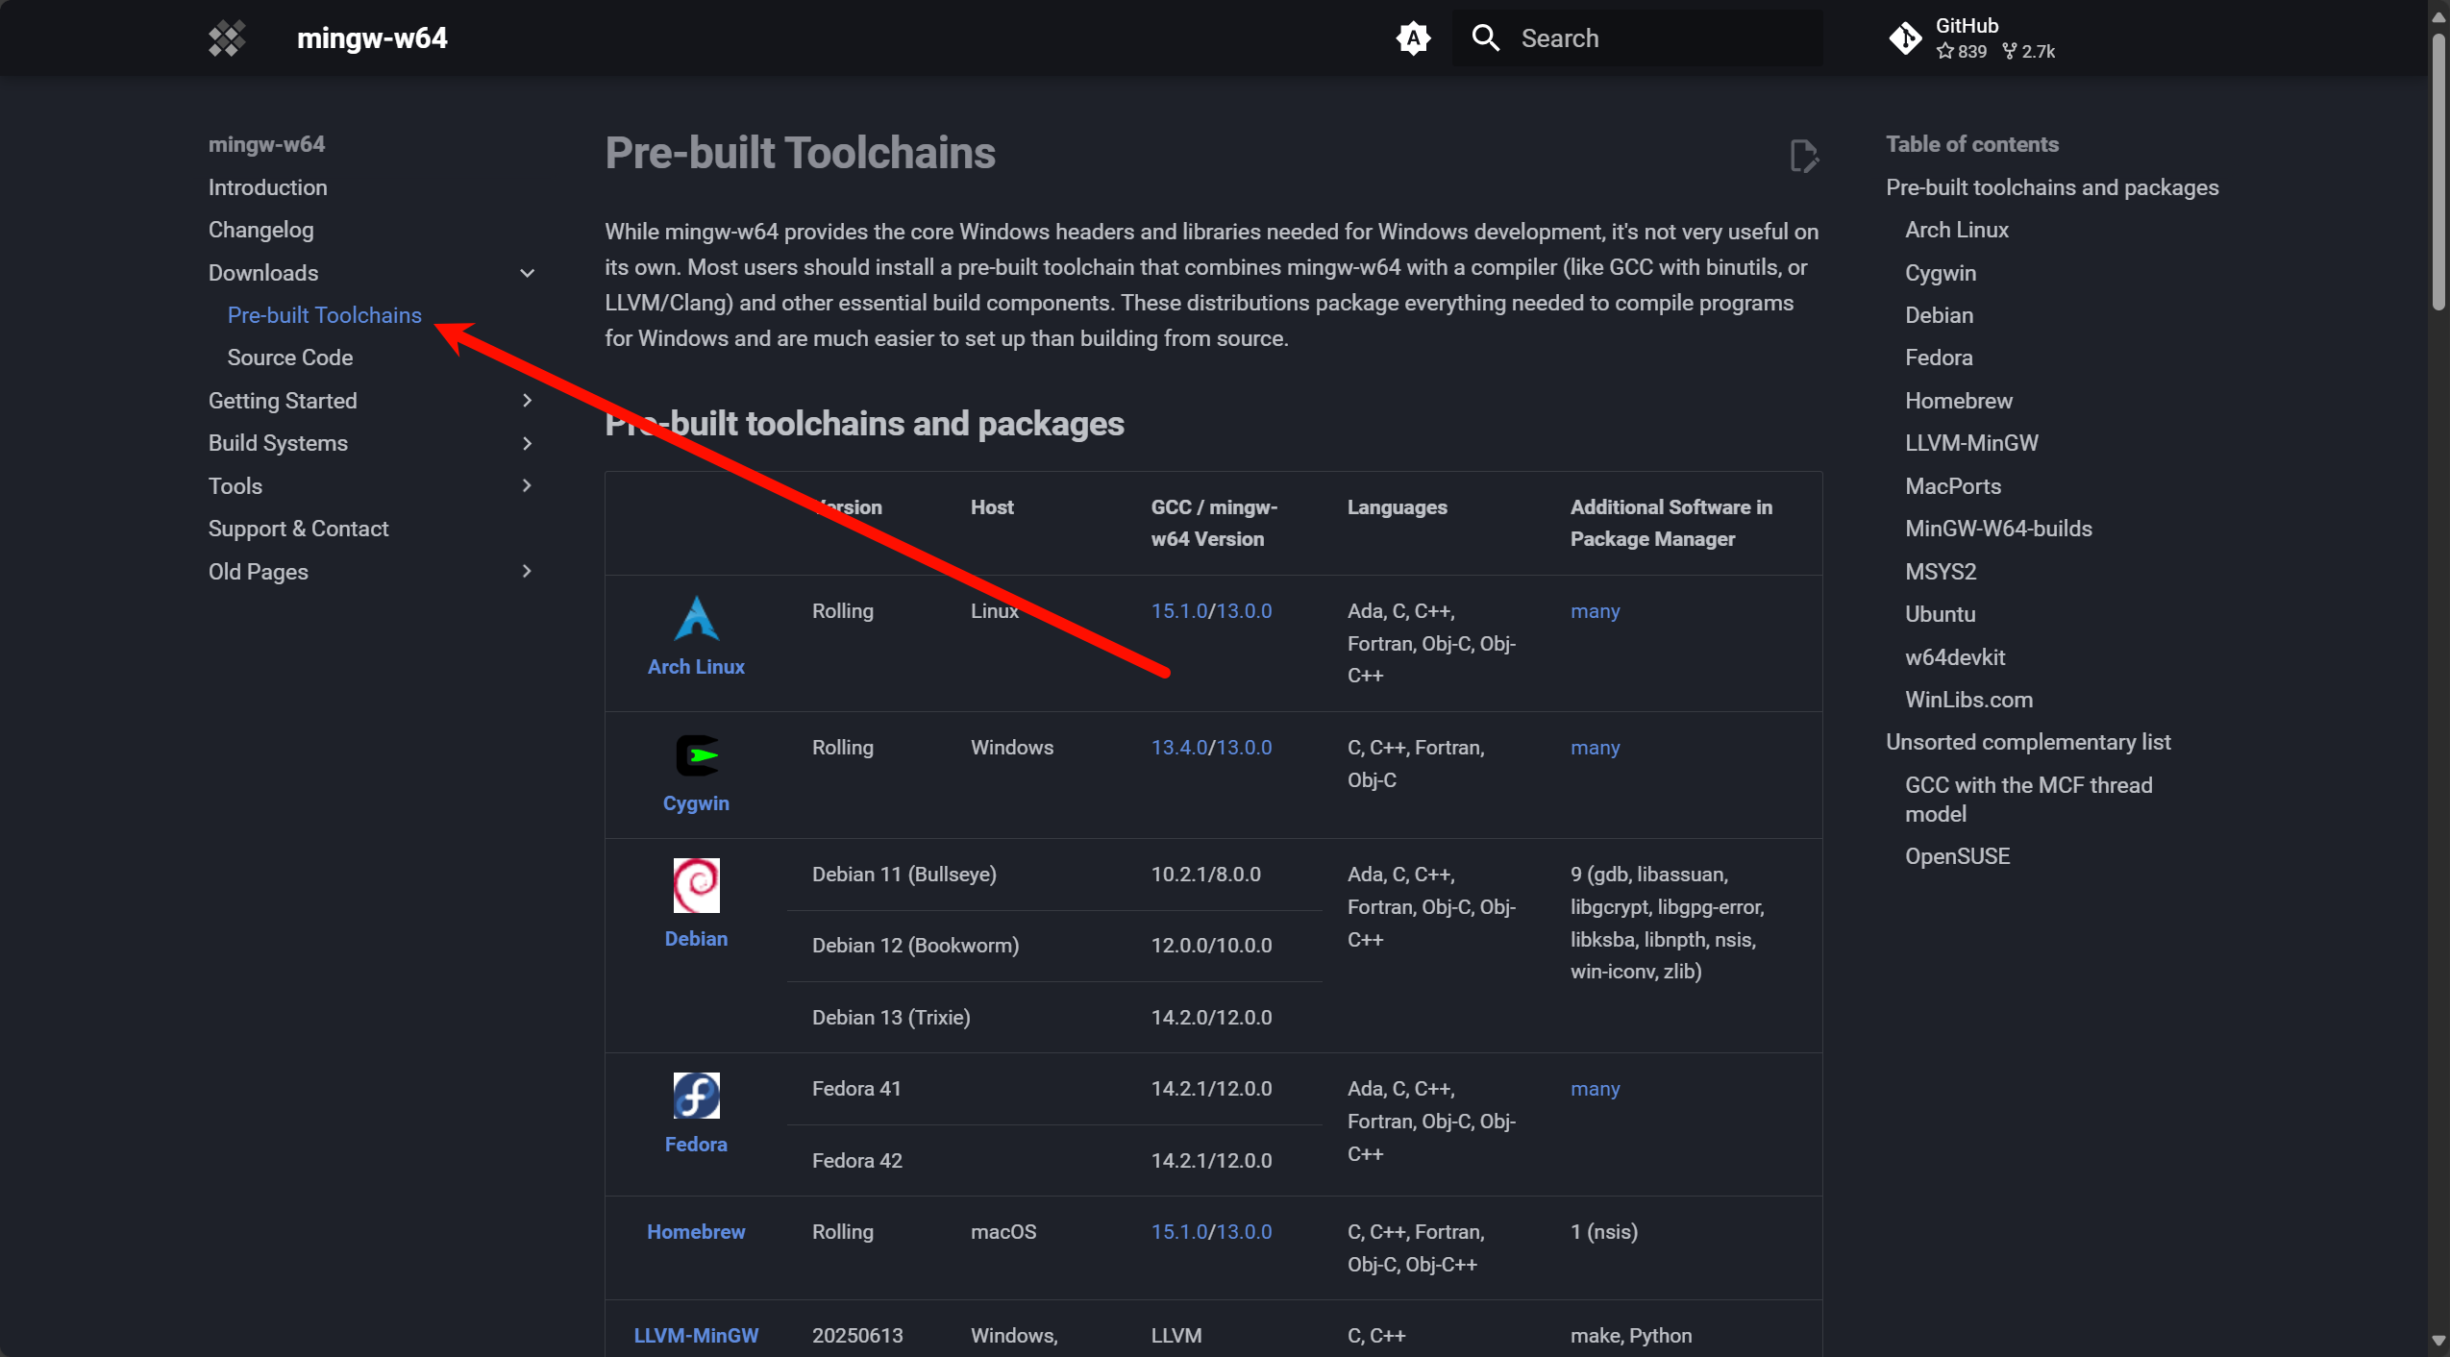This screenshot has width=2450, height=1357.
Task: Expand the Getting Started section
Action: pyautogui.click(x=527, y=401)
